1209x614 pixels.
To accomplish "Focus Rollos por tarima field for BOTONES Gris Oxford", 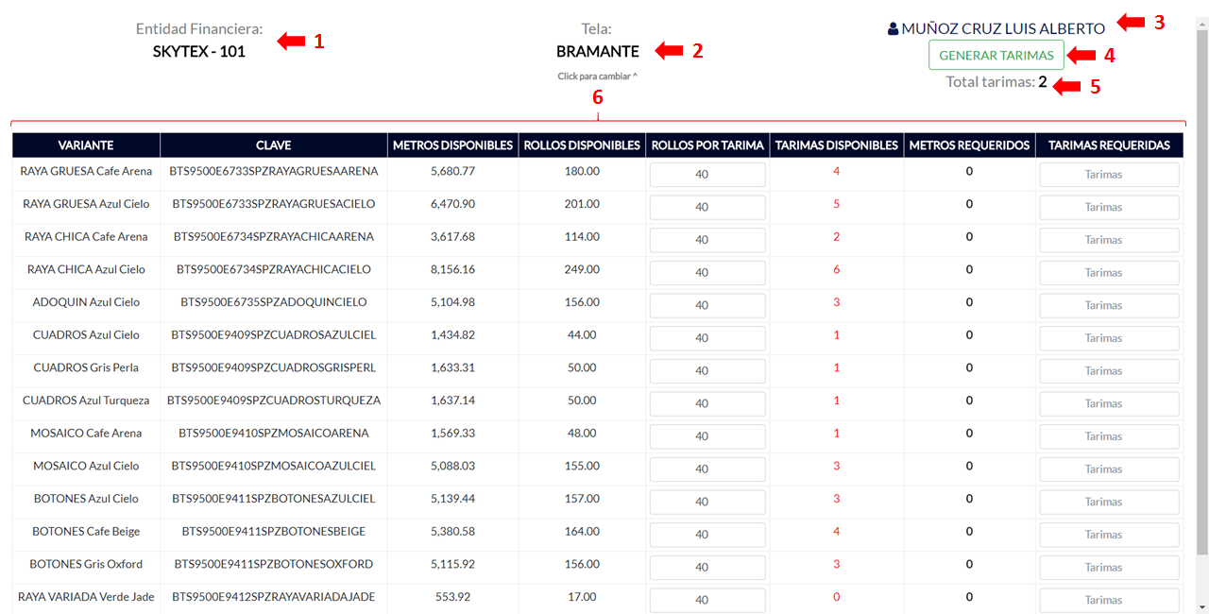I will pos(707,567).
